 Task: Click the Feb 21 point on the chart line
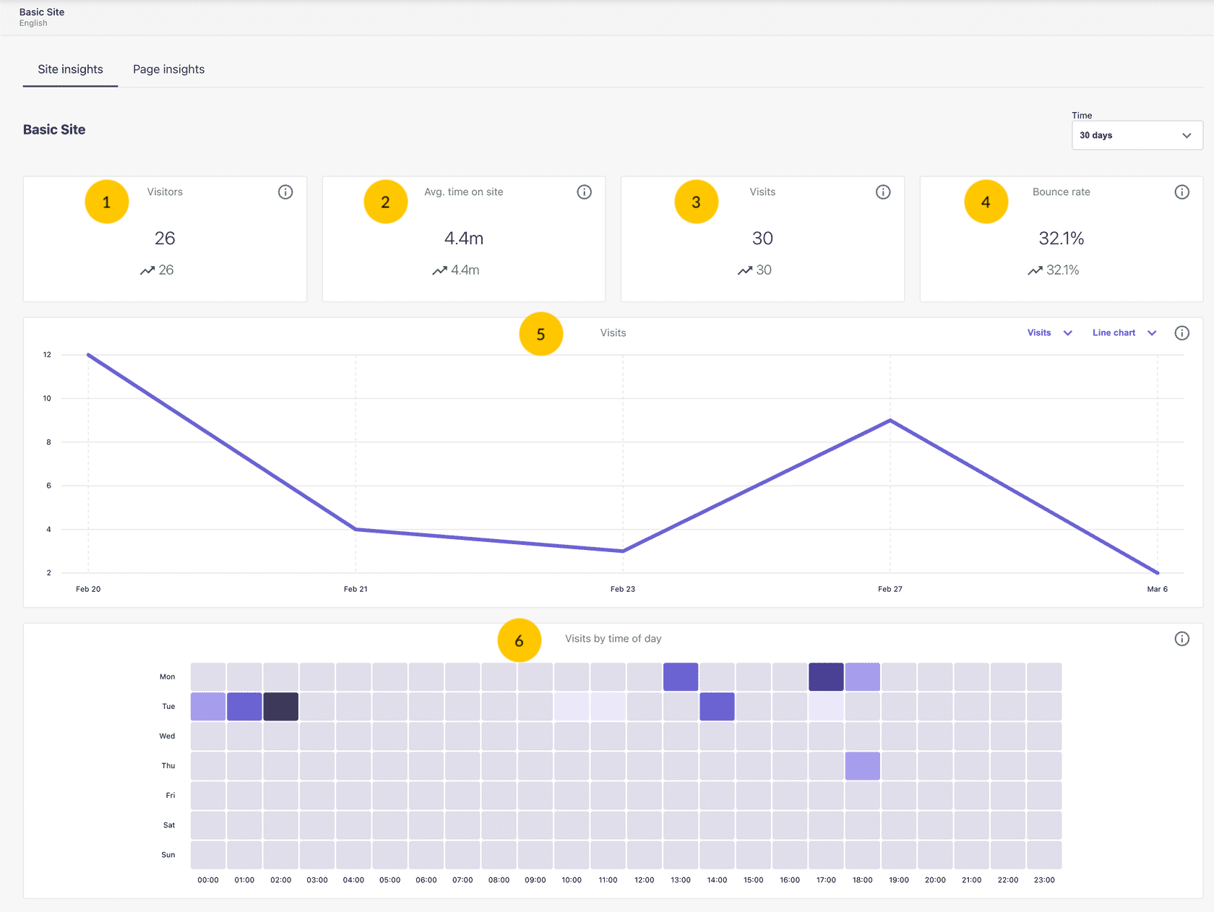356,529
